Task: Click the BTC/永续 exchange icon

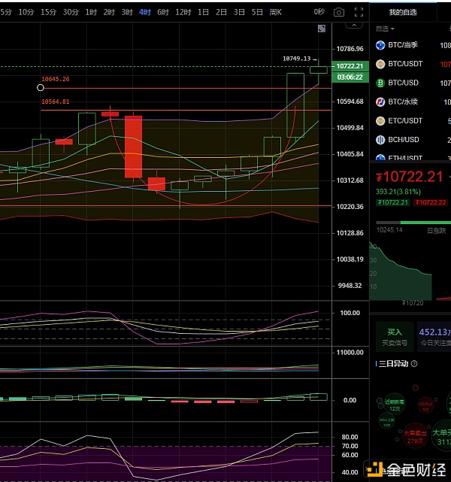Action: [380, 102]
